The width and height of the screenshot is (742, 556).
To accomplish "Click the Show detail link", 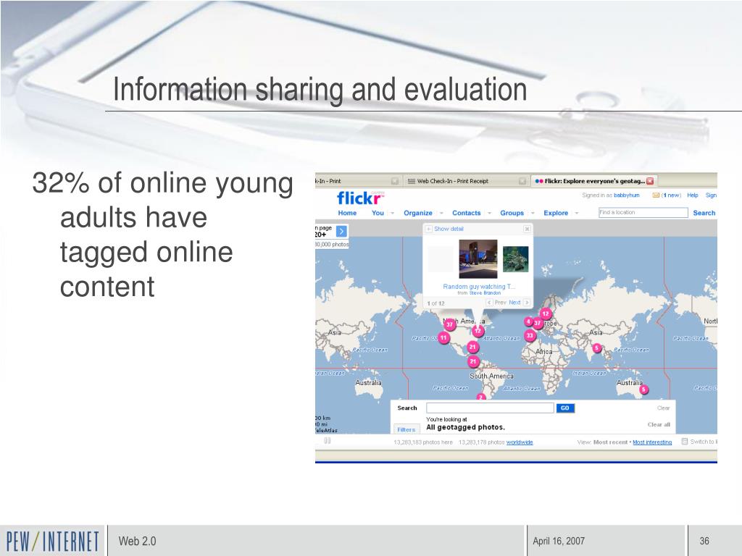I will tap(449, 229).
